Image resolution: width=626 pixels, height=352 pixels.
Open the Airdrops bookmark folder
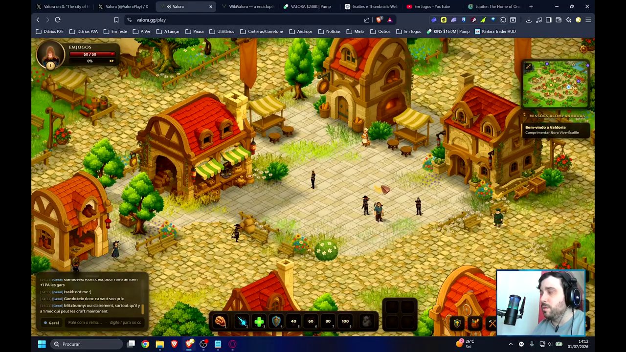(x=301, y=31)
